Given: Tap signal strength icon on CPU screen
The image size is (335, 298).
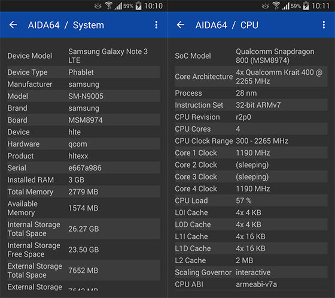Looking at the screenshot, I should pos(286,6).
